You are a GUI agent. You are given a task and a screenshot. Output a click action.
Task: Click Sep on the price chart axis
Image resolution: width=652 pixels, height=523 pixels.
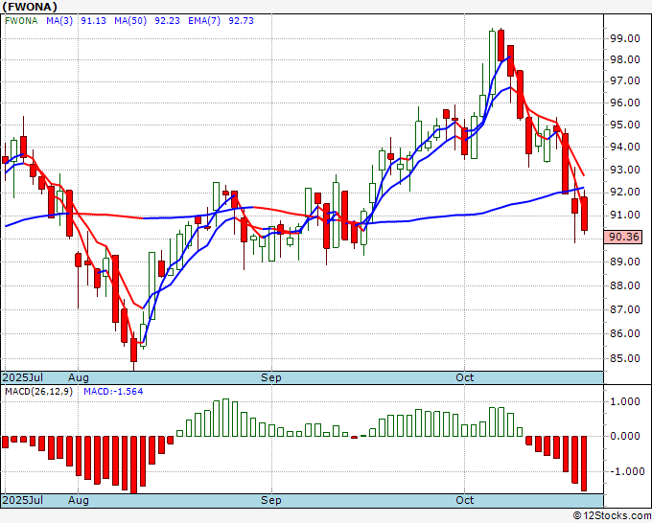click(x=271, y=377)
